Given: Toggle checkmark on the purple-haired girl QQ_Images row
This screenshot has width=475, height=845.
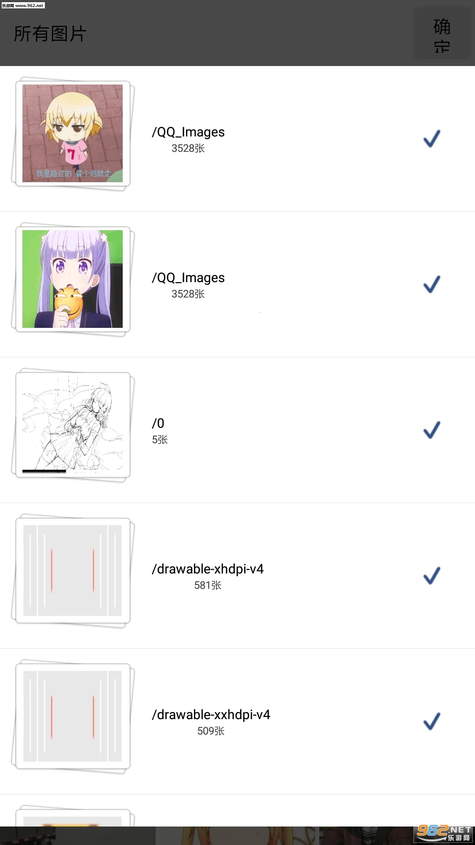Looking at the screenshot, I should [x=431, y=284].
